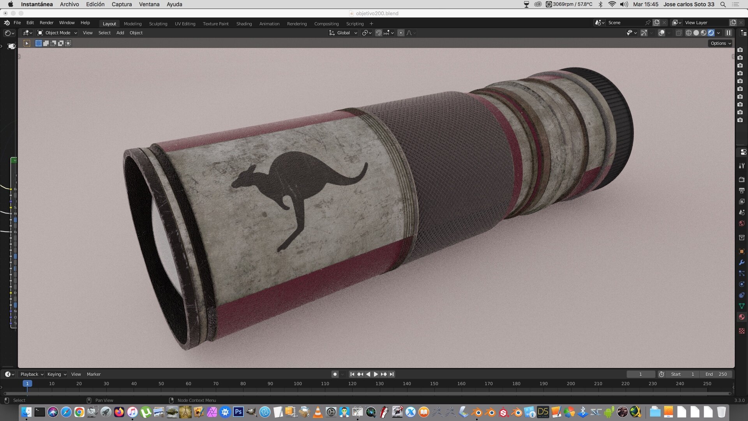Select the box select tweak tool
Screen dimensions: 748x421
coord(27,43)
